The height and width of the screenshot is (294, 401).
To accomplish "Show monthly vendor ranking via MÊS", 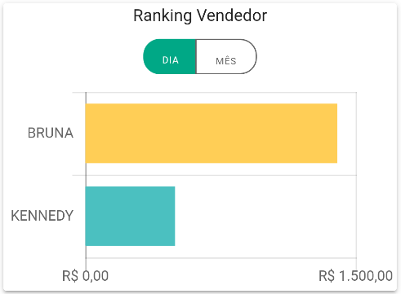I will (226, 56).
